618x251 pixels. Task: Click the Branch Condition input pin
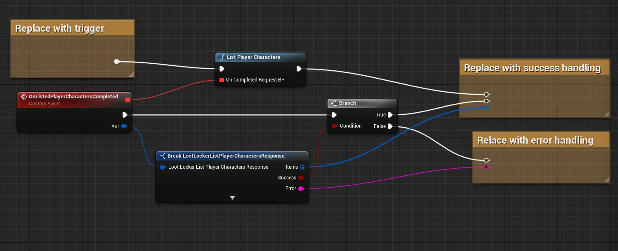pos(334,126)
